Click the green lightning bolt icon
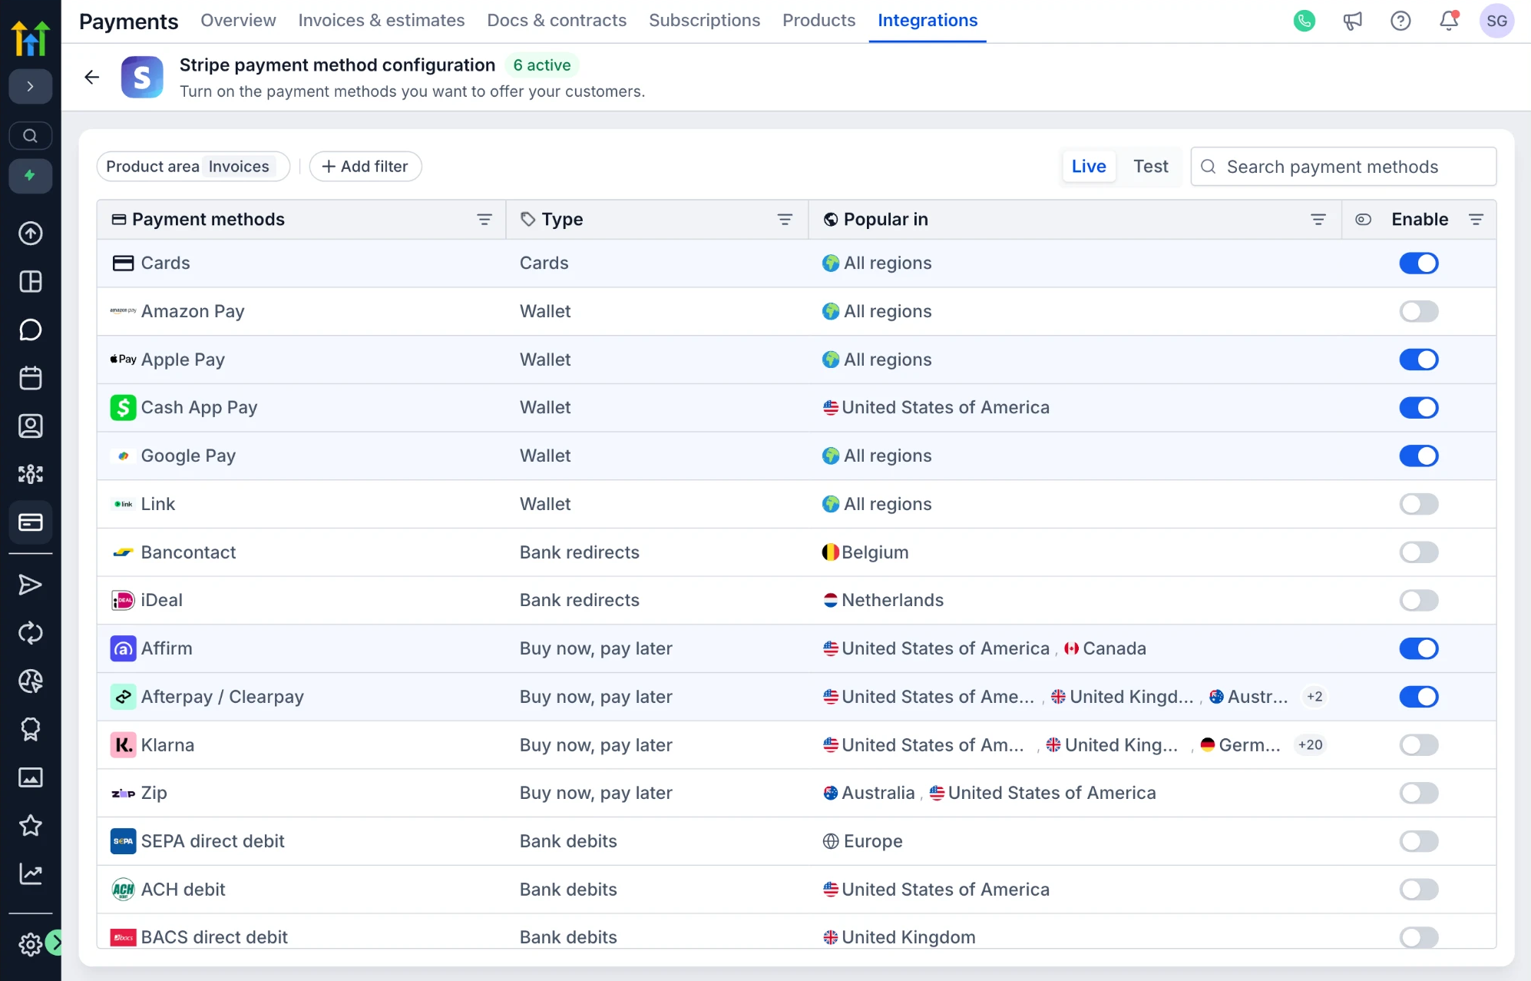 [30, 176]
